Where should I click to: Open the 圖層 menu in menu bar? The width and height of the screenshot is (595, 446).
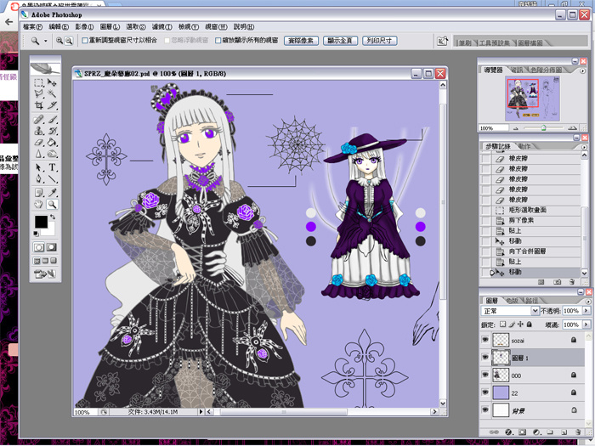pos(110,27)
